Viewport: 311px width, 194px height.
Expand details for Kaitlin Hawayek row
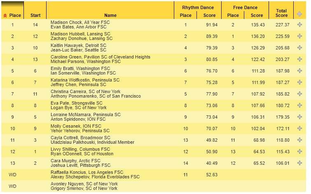pyautogui.click(x=299, y=48)
